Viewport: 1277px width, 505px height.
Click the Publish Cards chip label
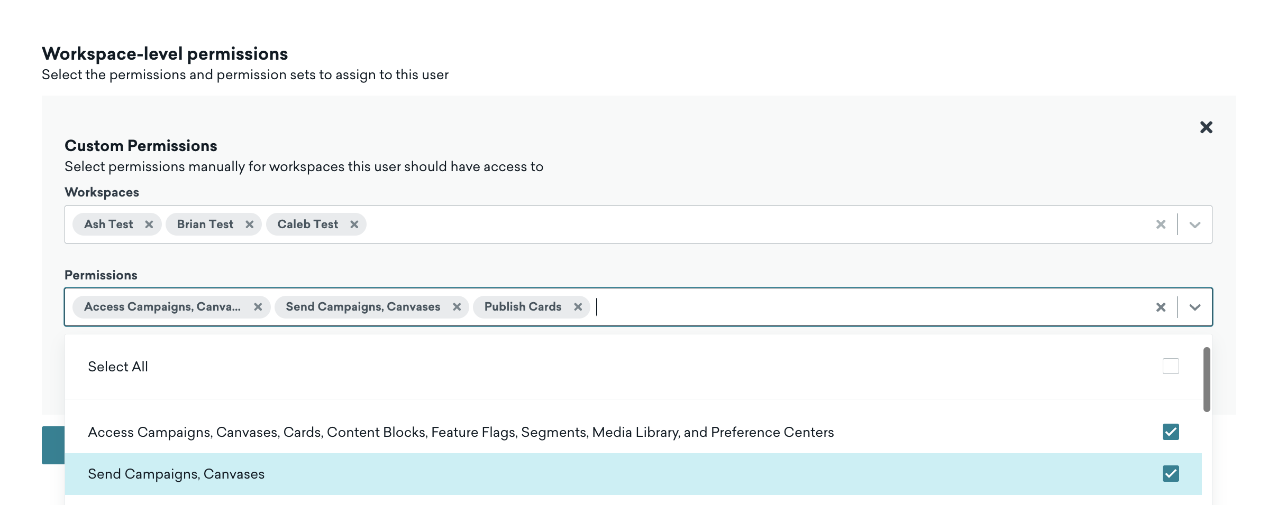coord(523,307)
